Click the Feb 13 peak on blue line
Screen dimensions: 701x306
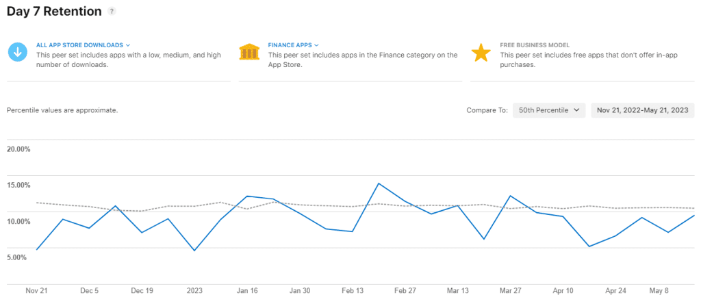click(x=379, y=183)
